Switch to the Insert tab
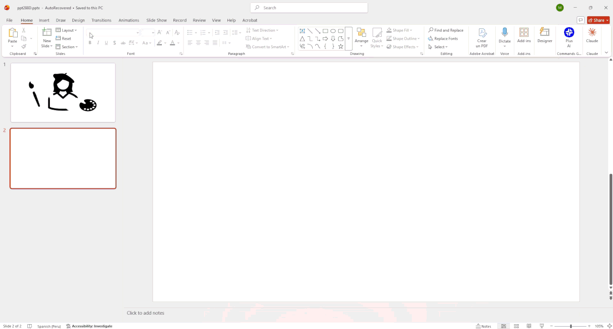613x329 pixels. click(44, 20)
